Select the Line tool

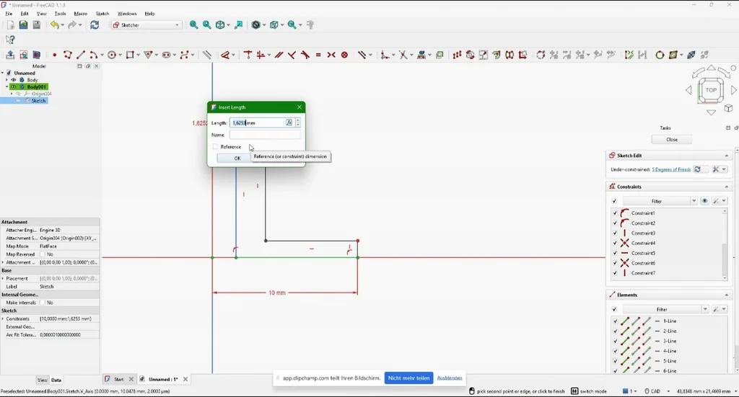point(81,55)
